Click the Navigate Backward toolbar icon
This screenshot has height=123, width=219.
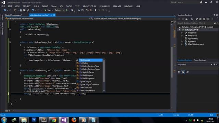point(5,10)
